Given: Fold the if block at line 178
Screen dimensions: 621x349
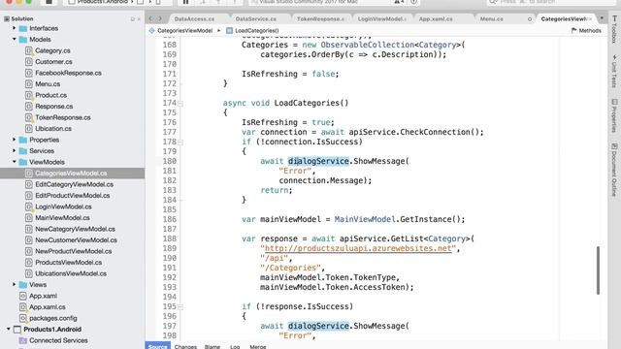Looking at the screenshot, I should [180, 143].
